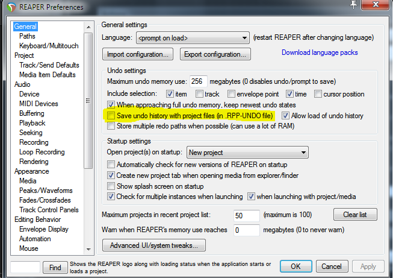Screen dimensions: 393x278
Task: Toggle include selection item checkbox
Action: (x=170, y=94)
